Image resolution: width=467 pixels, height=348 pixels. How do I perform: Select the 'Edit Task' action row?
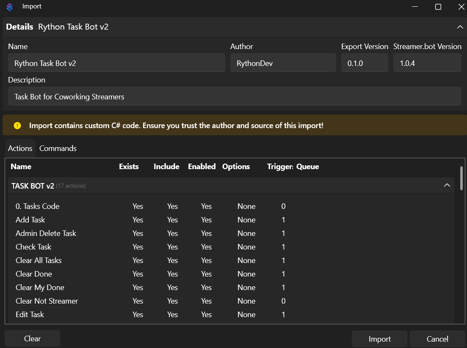231,315
